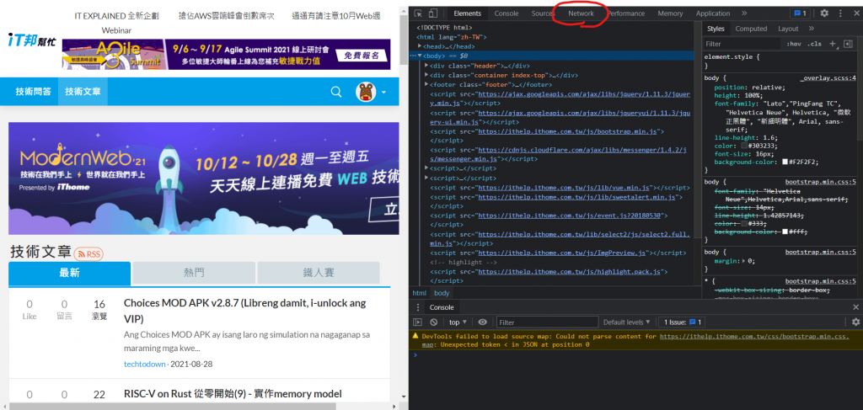Click the website search magnifier icon
The width and height of the screenshot is (863, 410).
[335, 92]
